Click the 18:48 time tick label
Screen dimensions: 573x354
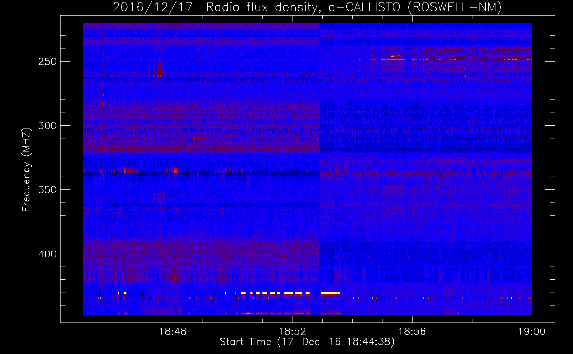173,332
